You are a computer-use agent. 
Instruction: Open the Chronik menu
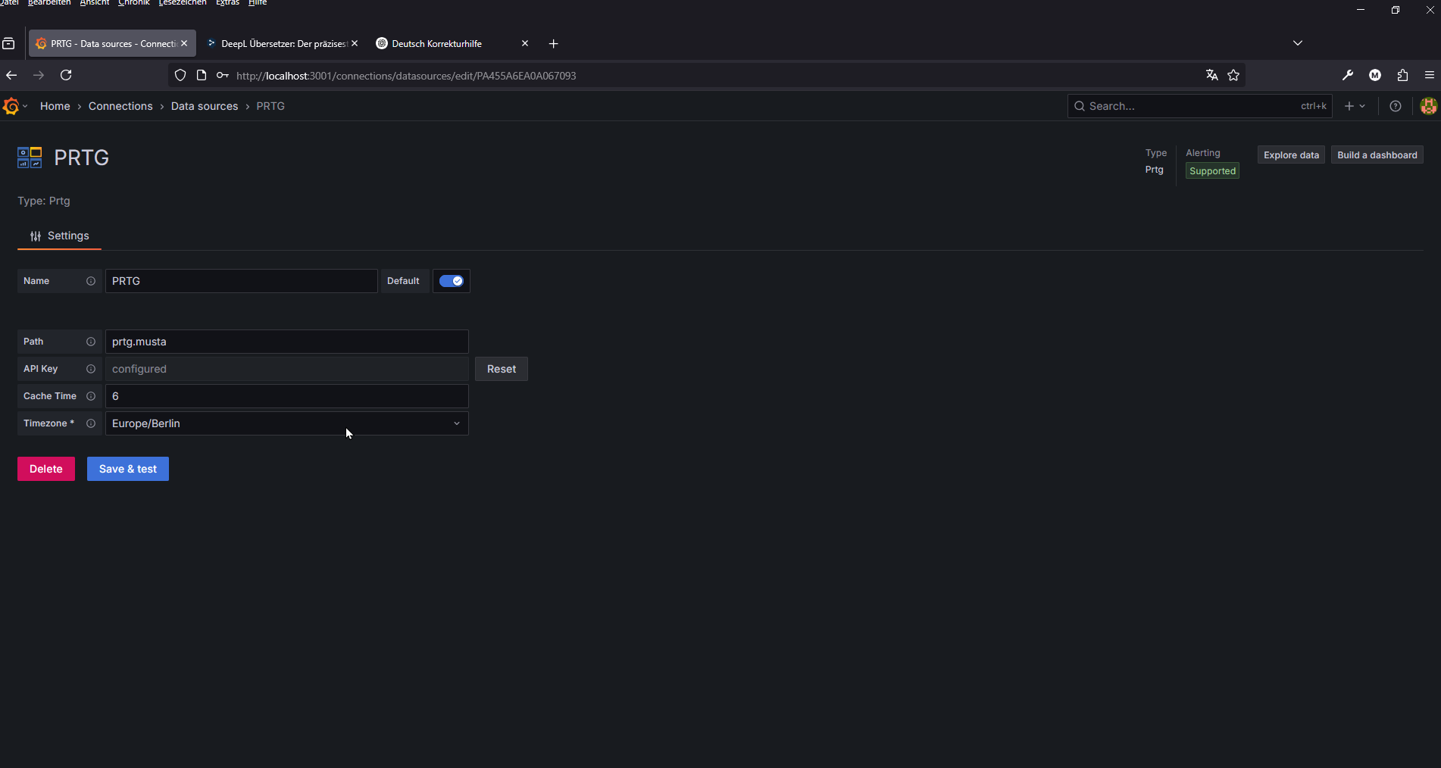[x=134, y=3]
